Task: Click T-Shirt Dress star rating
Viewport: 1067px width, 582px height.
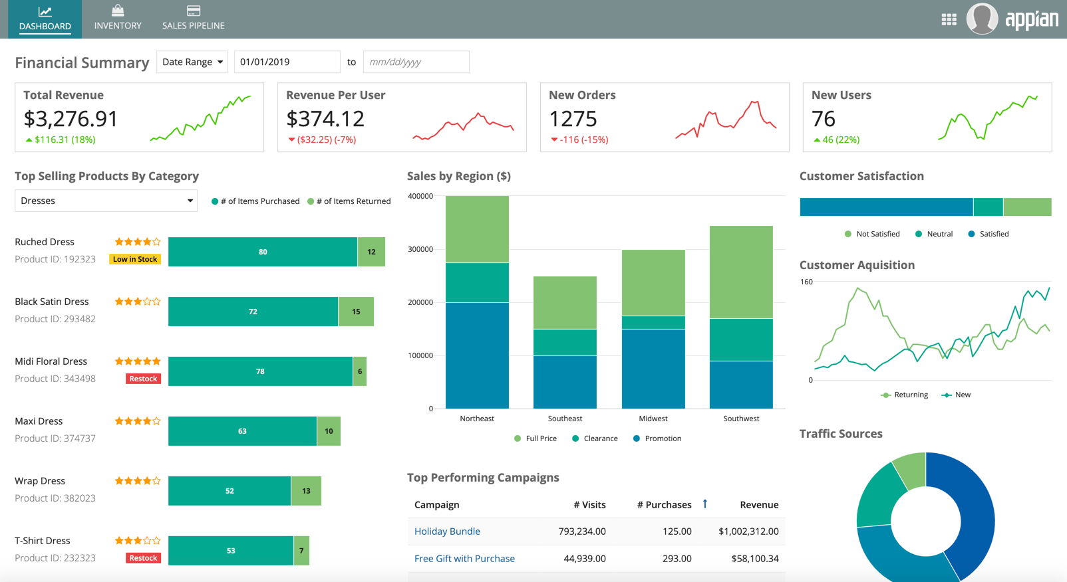Action: (x=138, y=541)
